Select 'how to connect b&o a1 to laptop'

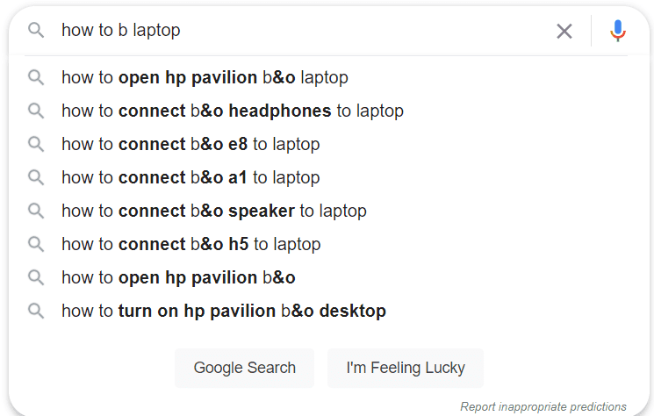pyautogui.click(x=190, y=177)
